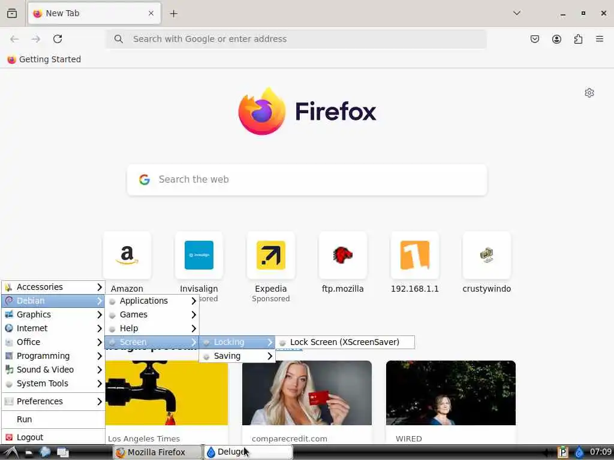Click the back navigation arrow

tap(14, 39)
